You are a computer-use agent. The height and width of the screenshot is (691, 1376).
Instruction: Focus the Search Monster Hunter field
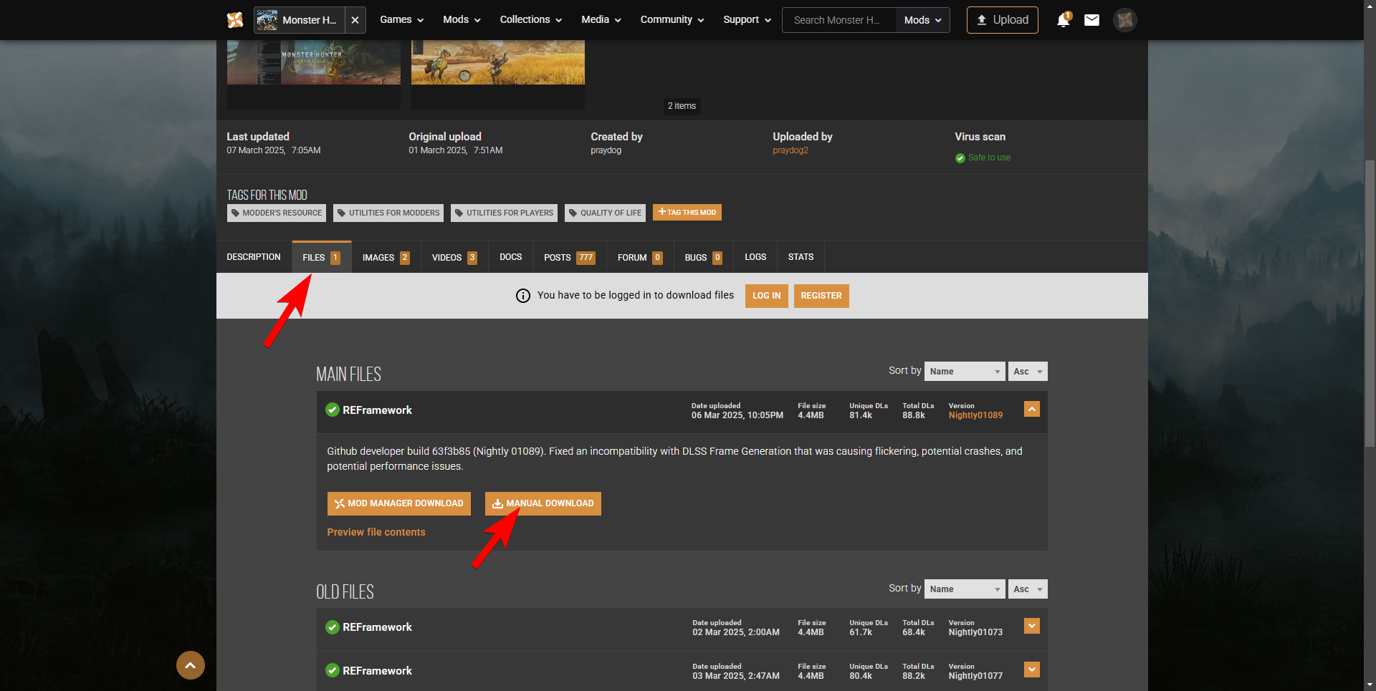click(x=839, y=20)
